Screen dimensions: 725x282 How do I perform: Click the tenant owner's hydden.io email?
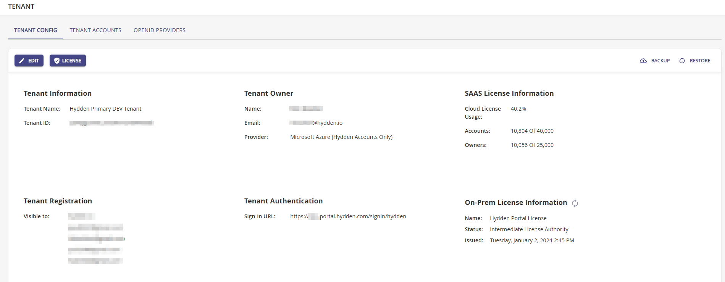(316, 123)
